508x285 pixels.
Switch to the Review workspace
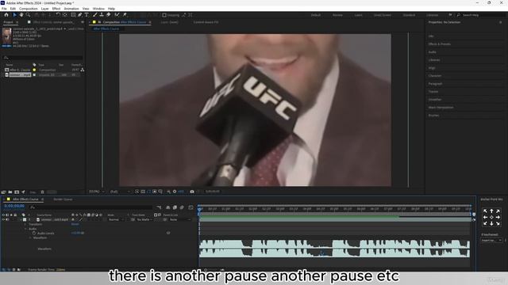point(337,15)
